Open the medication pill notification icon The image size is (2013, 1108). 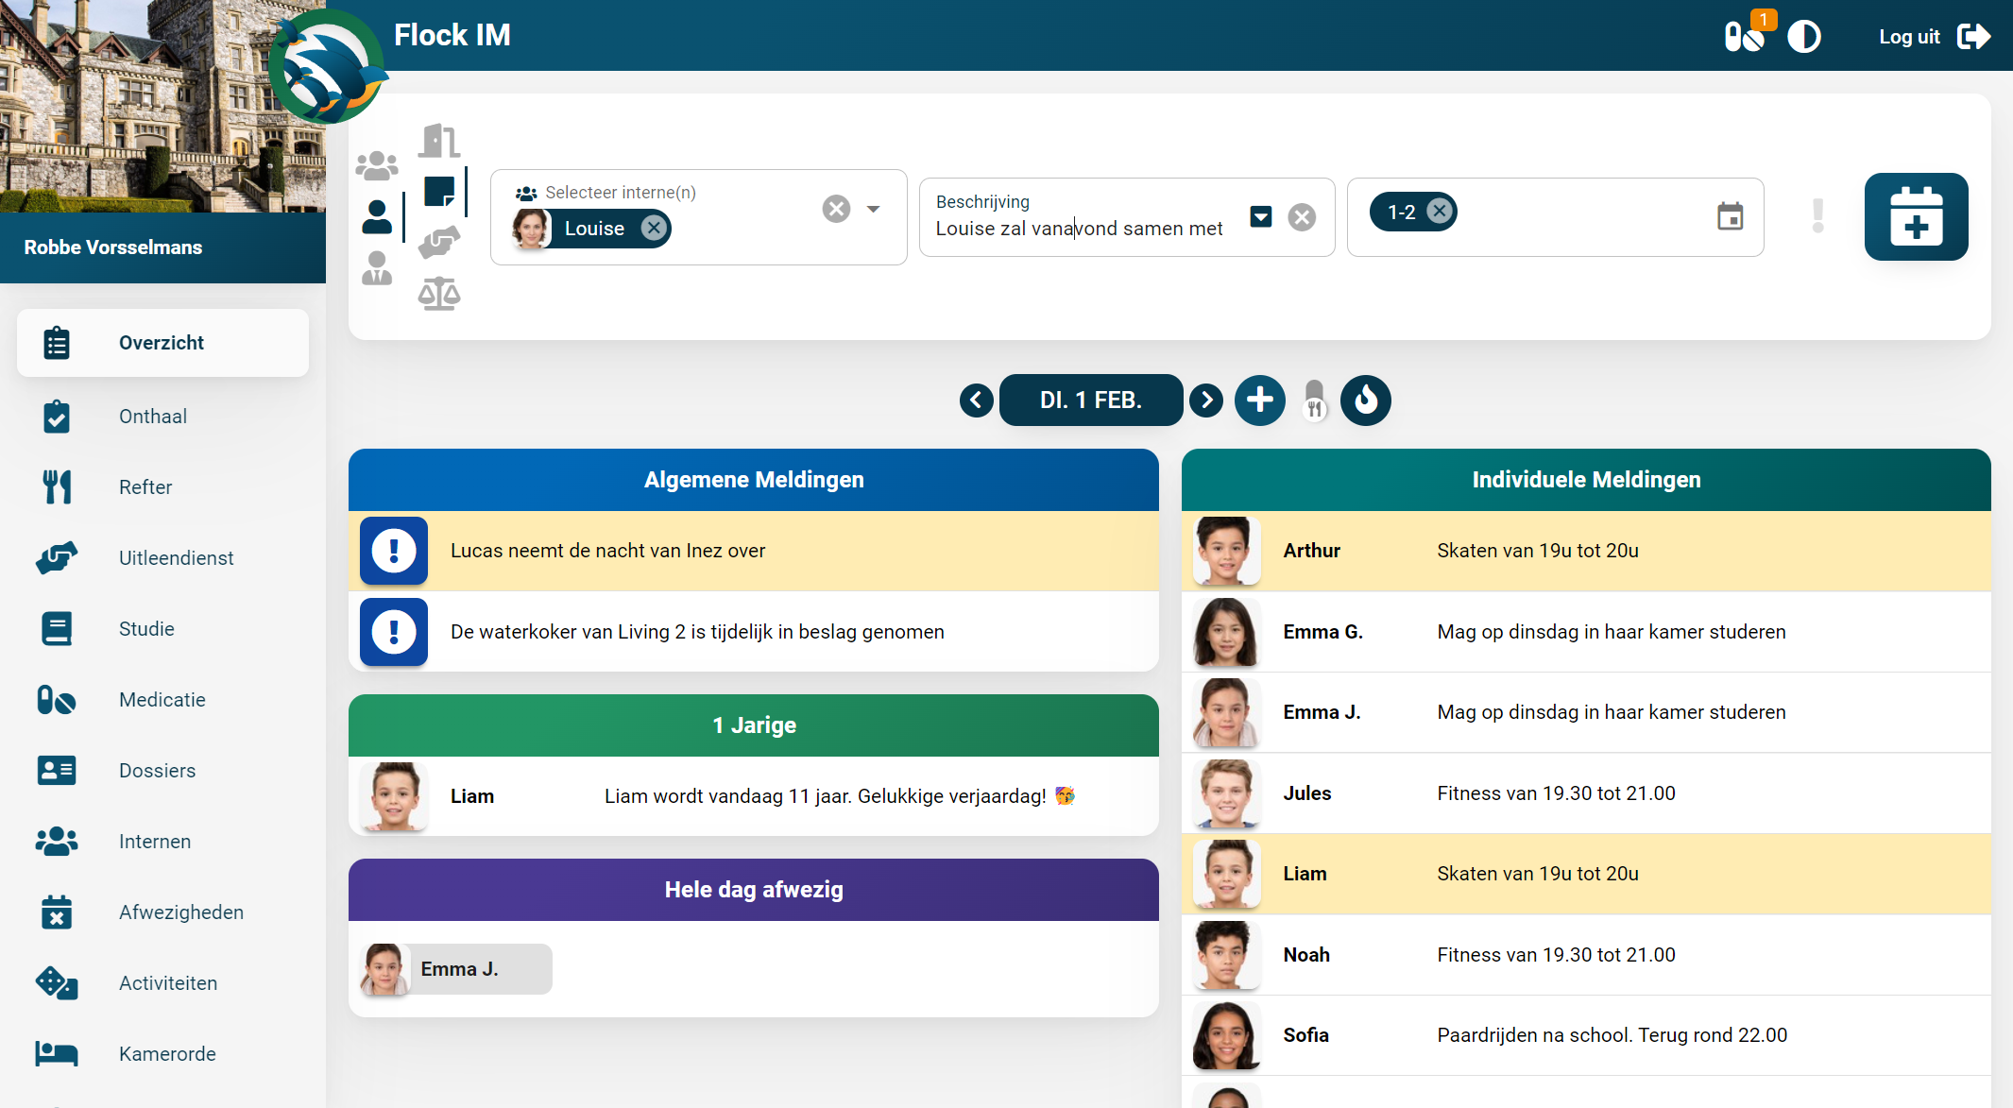pyautogui.click(x=1744, y=37)
